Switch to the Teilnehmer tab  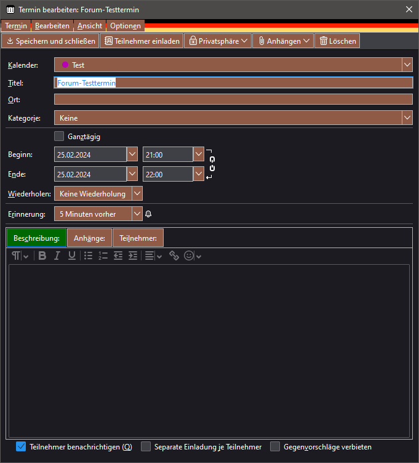click(138, 238)
